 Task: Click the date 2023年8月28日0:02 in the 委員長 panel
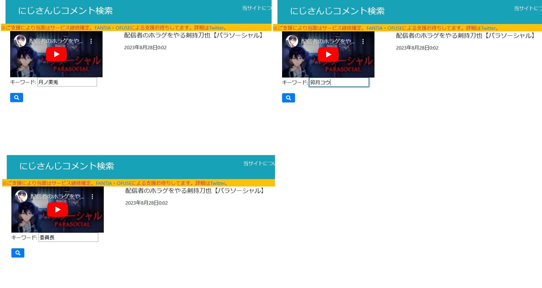tap(147, 203)
